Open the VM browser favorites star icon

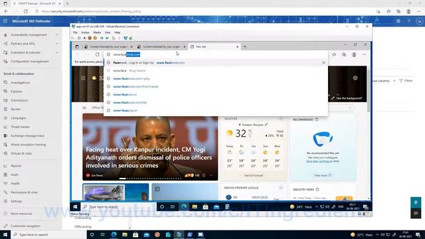point(334,54)
